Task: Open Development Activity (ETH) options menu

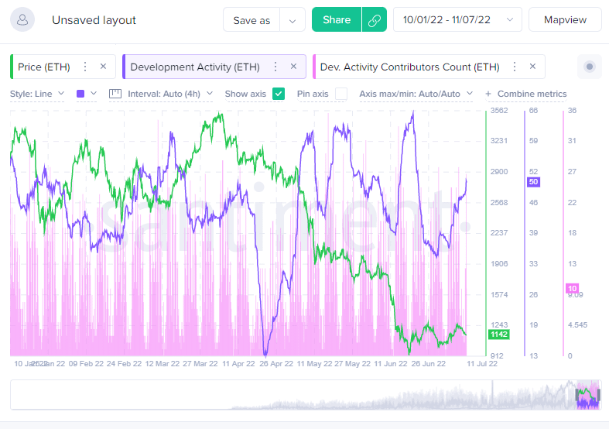Action: (275, 67)
